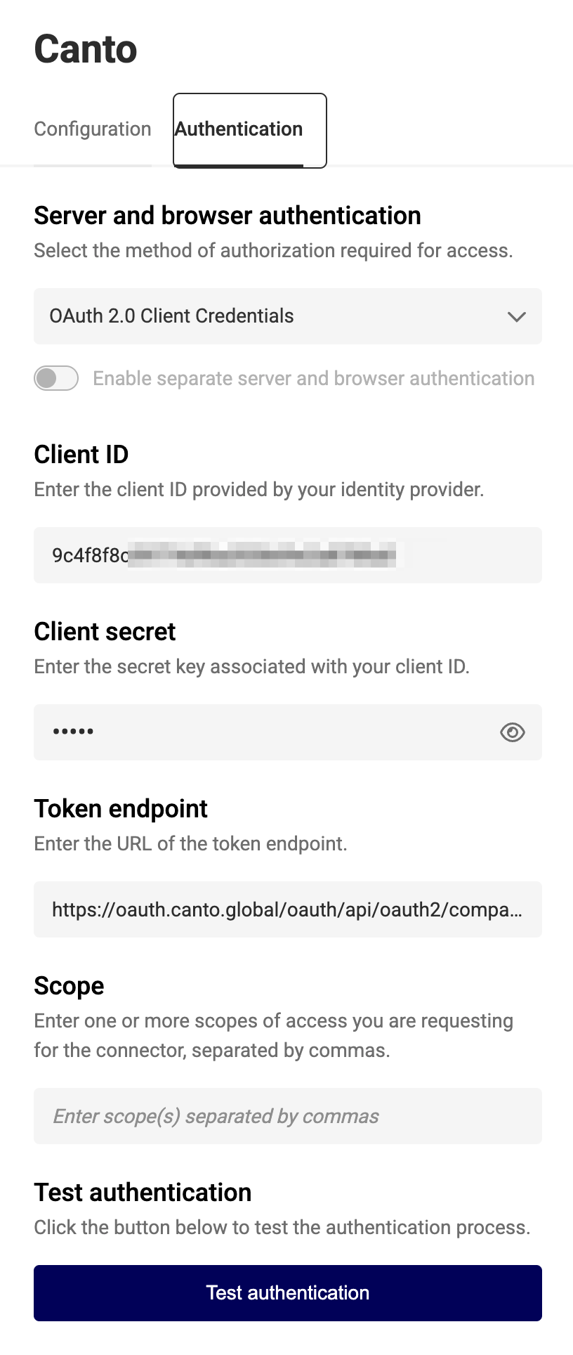Click the 'Client secret' section heading
The height and width of the screenshot is (1355, 573).
[x=105, y=631]
